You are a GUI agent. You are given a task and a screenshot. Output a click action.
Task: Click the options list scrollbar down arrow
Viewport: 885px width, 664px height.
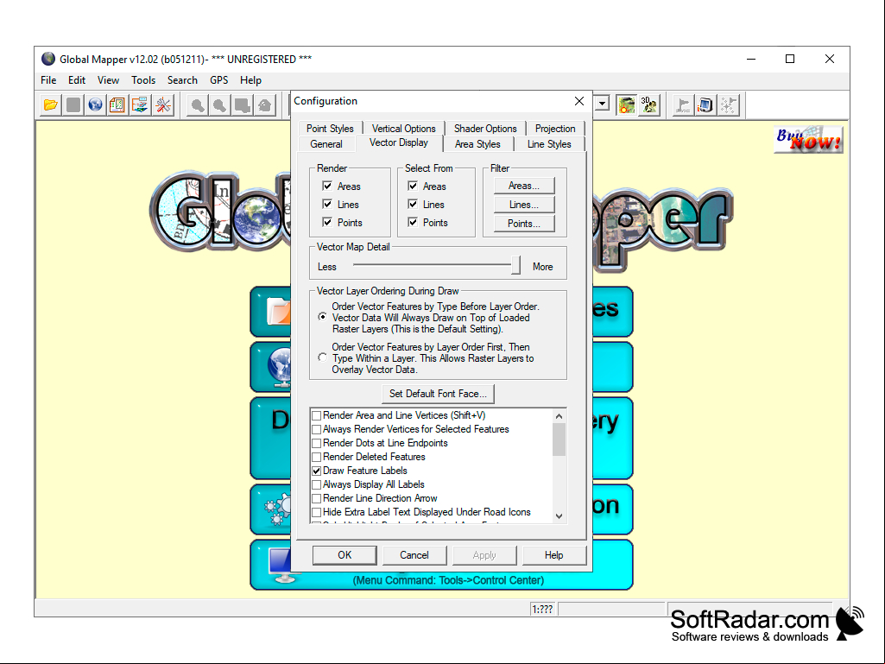pos(559,515)
